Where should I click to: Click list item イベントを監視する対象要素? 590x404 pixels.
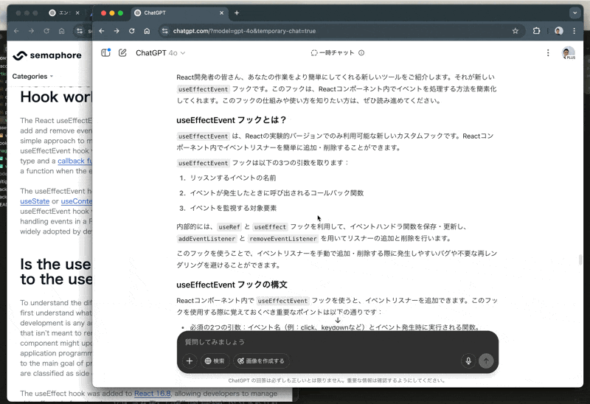(233, 208)
